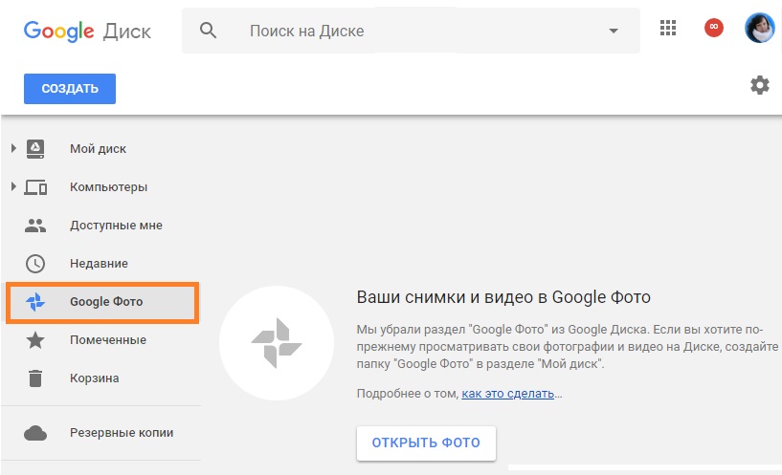The height and width of the screenshot is (475, 782).
Task: Click the magnifier search icon
Action: click(208, 31)
